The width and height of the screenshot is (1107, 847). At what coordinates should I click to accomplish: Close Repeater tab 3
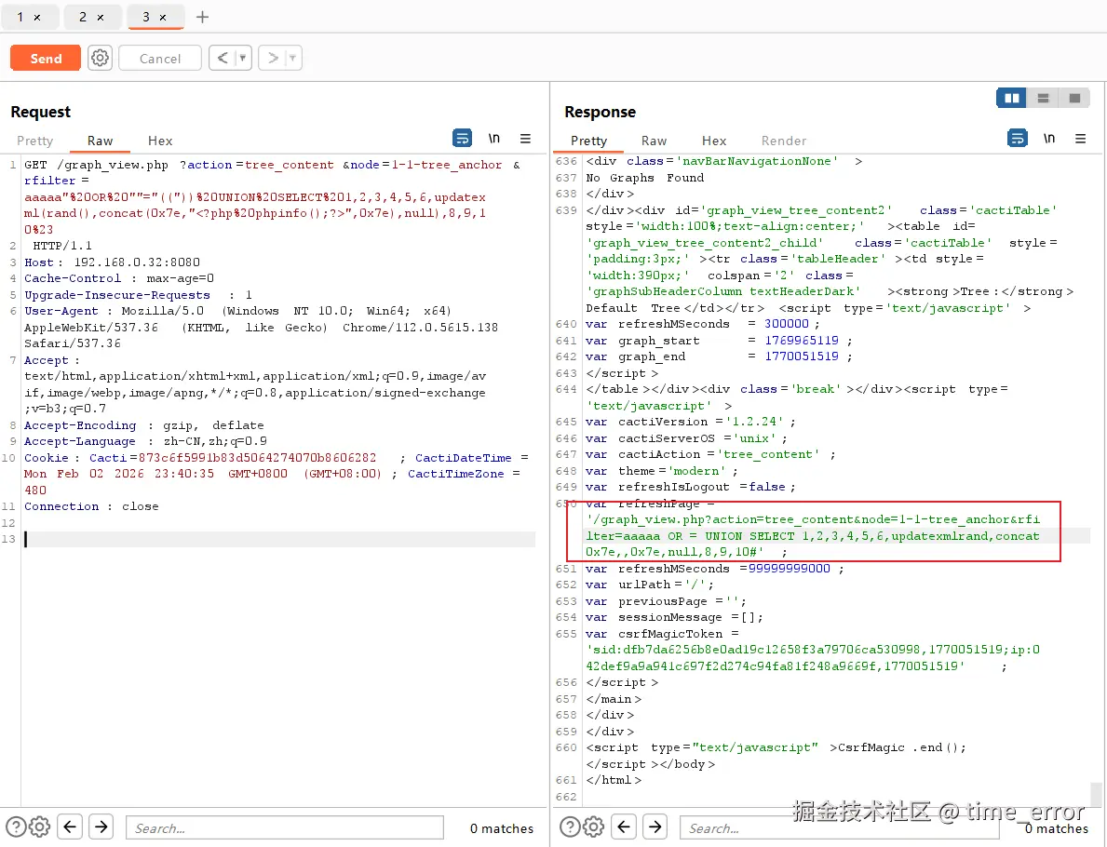coord(163,18)
